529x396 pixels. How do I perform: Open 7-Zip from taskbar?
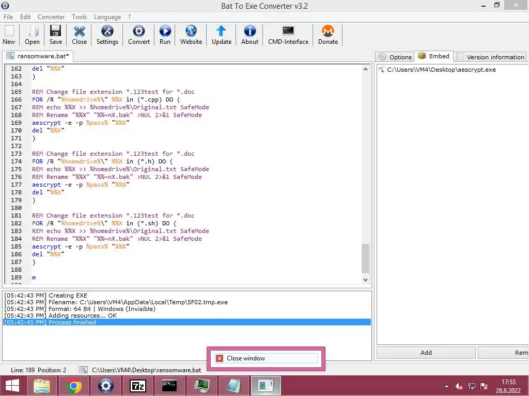(137, 386)
